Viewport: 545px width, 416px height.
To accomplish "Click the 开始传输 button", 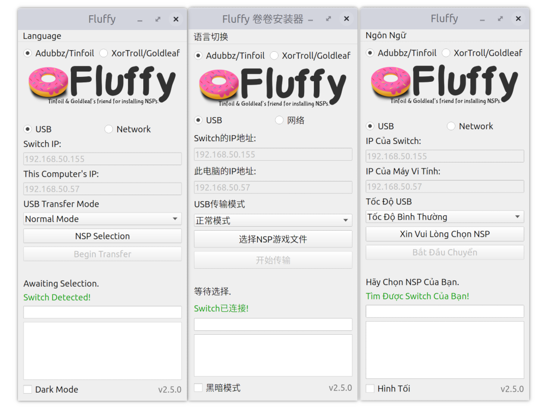I will point(273,260).
